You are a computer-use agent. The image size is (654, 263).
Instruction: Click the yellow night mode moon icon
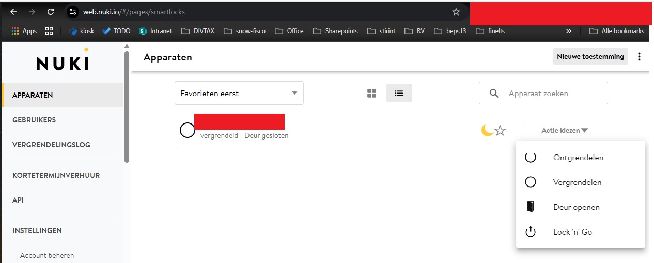pyautogui.click(x=487, y=130)
